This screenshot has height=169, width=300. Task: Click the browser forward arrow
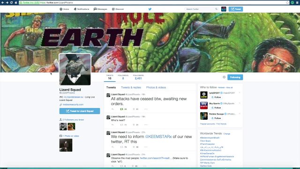pos(7,2)
